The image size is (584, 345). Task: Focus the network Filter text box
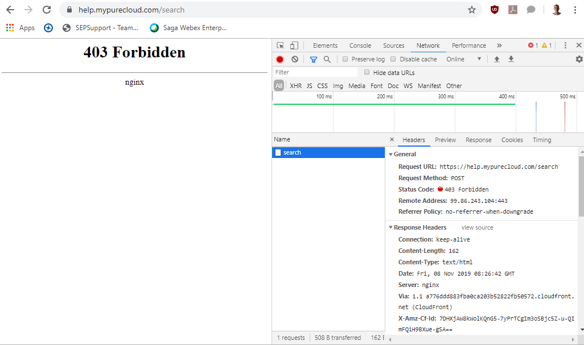coord(315,72)
